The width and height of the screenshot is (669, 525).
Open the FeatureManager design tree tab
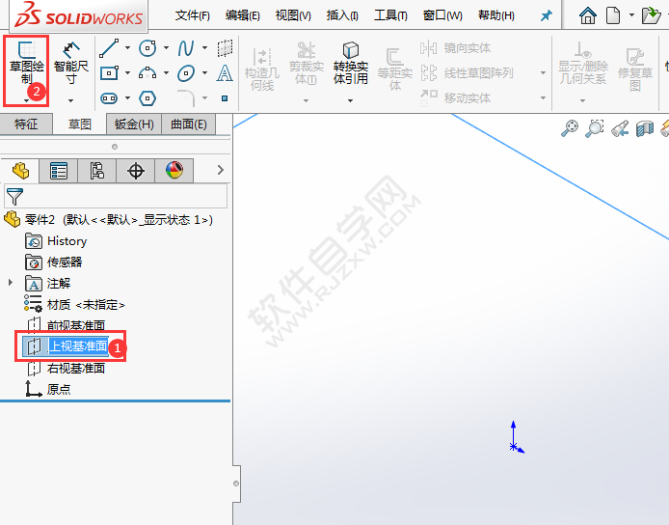tap(20, 171)
